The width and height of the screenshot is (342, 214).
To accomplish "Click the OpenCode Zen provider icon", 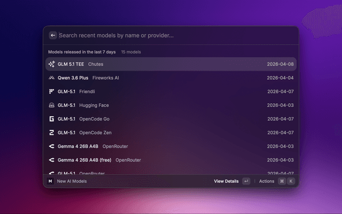I will (51, 133).
